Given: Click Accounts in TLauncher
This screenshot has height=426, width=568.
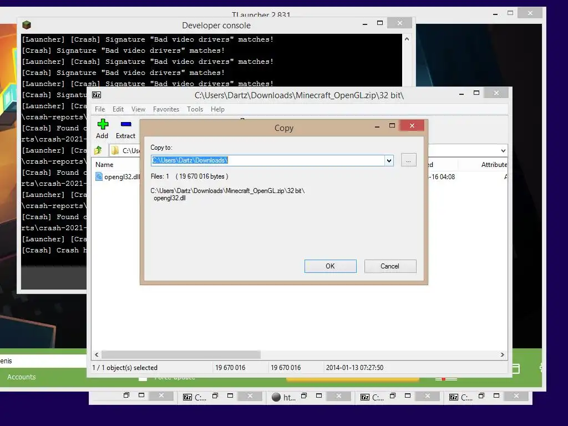Looking at the screenshot, I should tap(22, 377).
